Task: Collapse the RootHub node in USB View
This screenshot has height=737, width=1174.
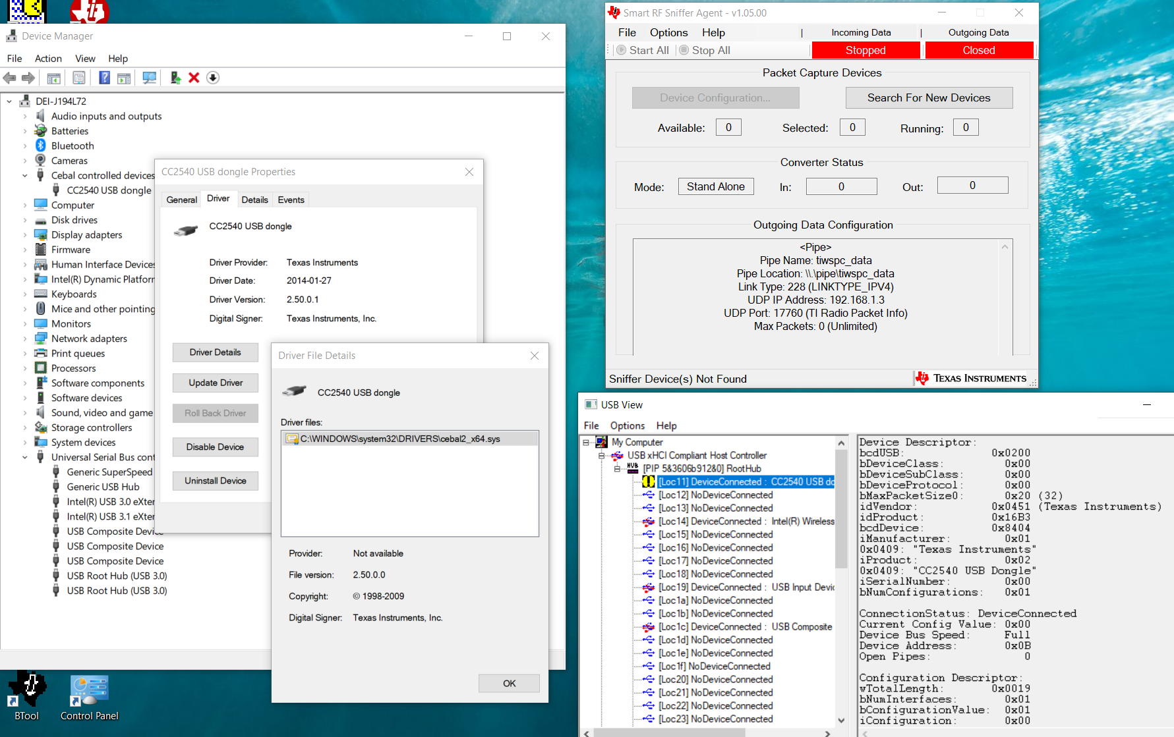Action: tap(618, 469)
